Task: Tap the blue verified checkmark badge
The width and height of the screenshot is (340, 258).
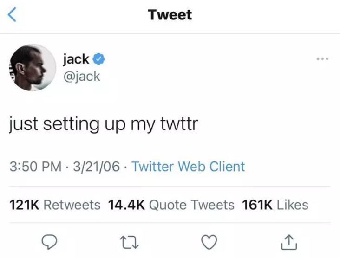Action: (98, 59)
